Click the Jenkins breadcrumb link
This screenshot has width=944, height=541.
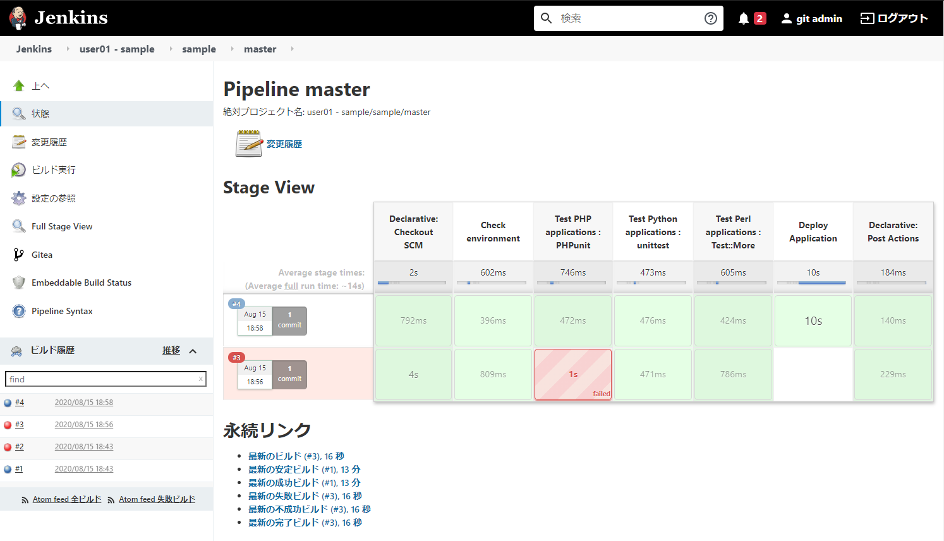[34, 49]
